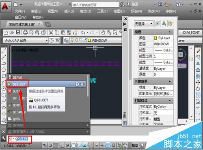The height and width of the screenshot is (150, 203).
Task: Select the Erase modify tool
Action: coord(198,51)
